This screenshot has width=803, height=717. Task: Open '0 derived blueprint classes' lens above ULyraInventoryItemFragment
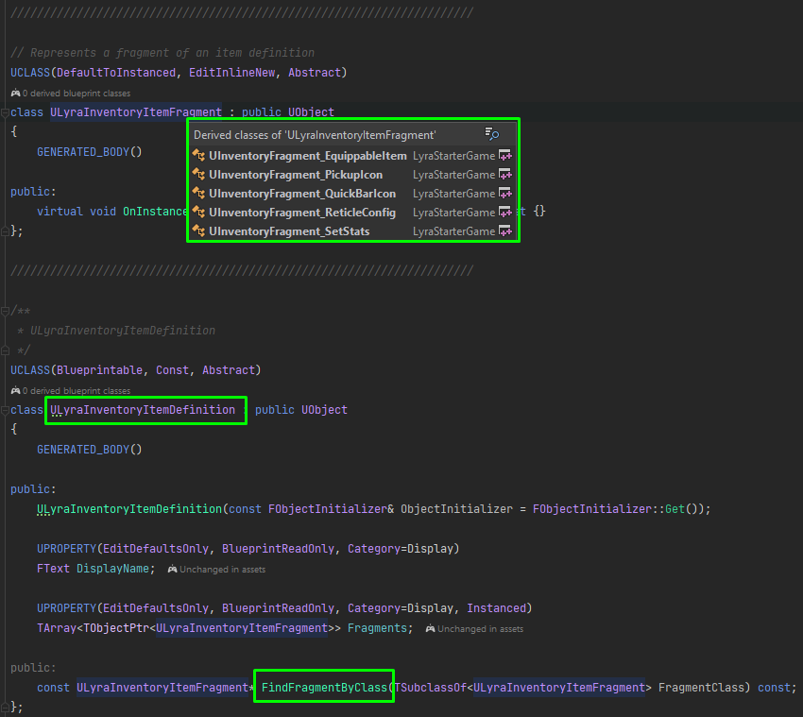[x=77, y=94]
